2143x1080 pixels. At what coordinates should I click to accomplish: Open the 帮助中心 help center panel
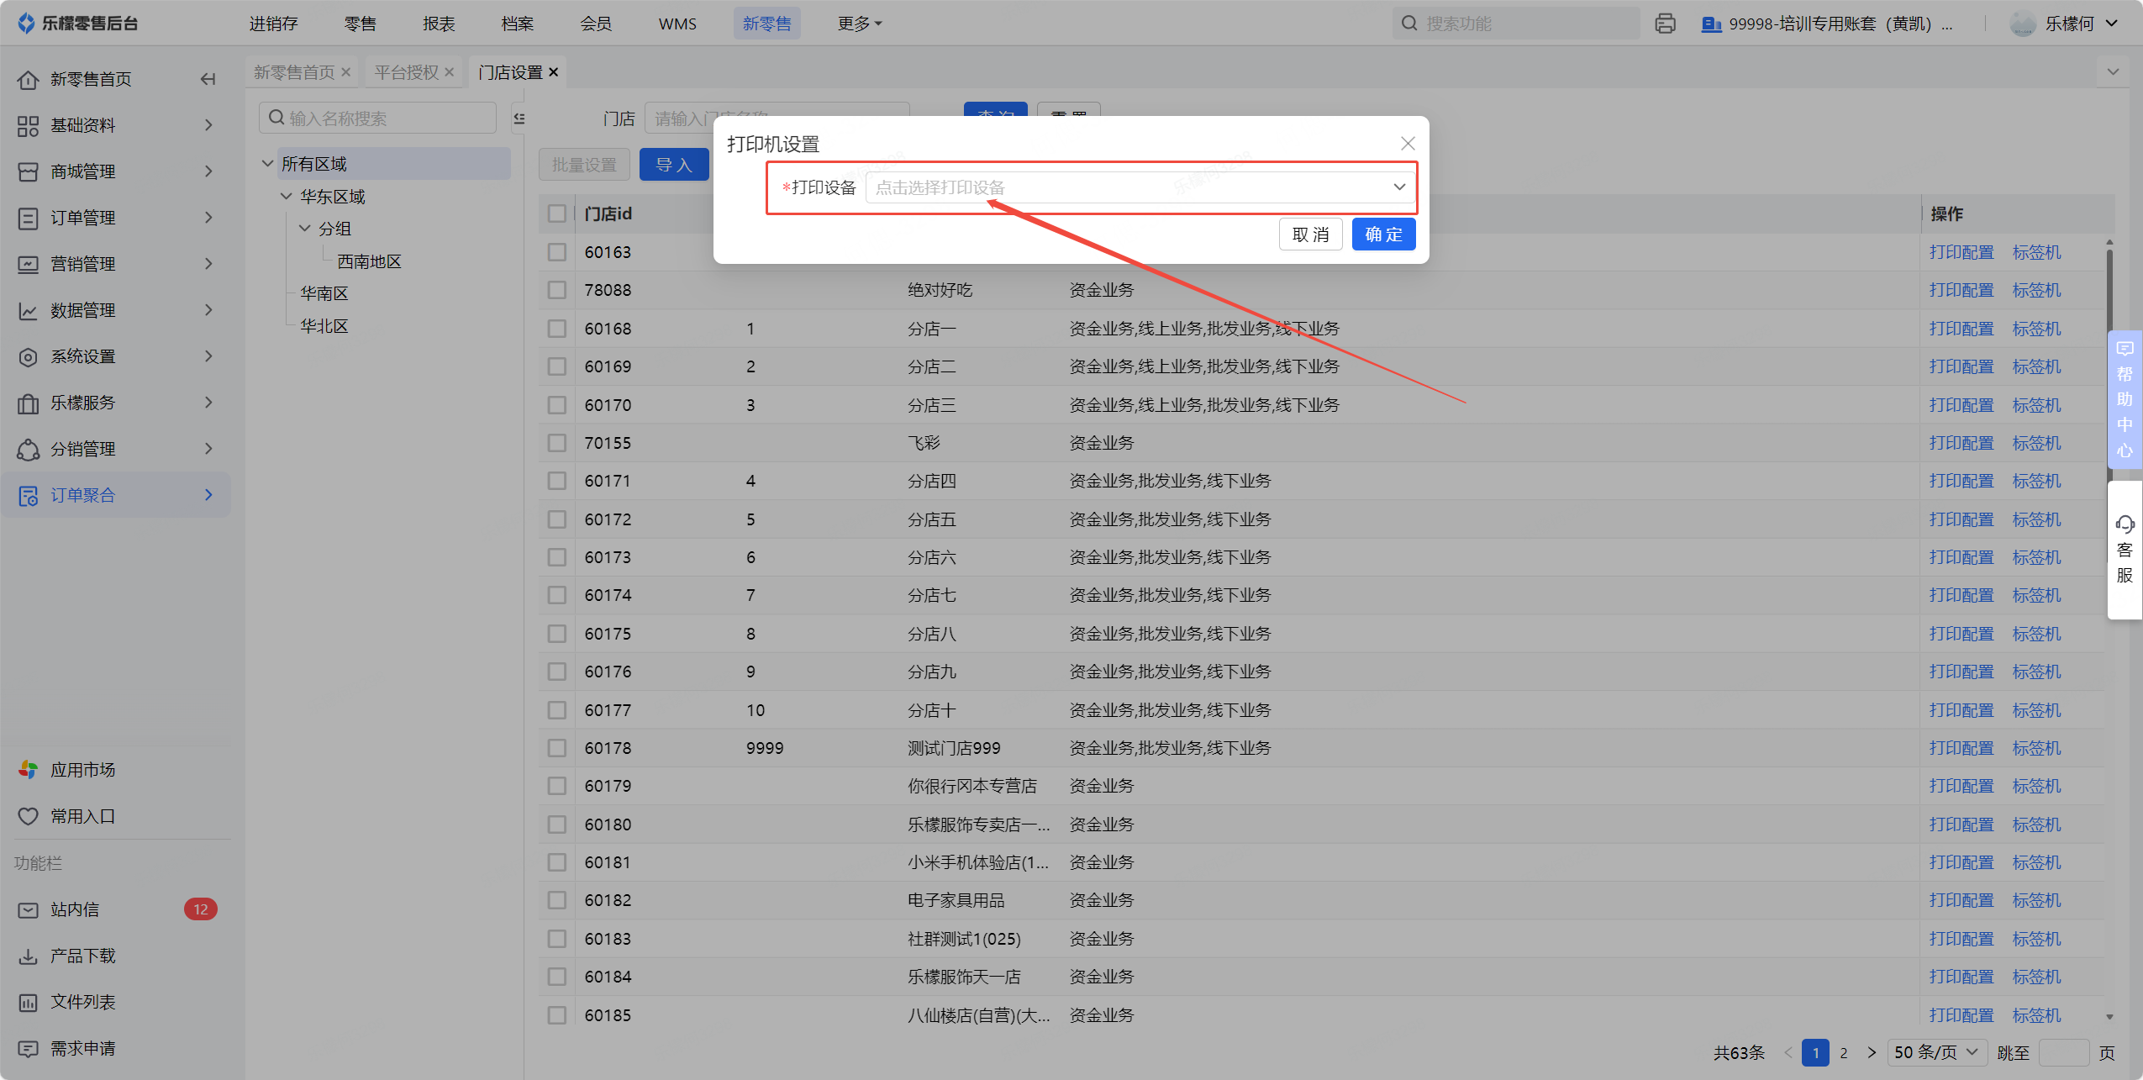click(x=2125, y=399)
